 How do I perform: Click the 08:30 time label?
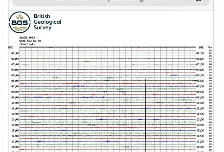[x=200, y=92]
